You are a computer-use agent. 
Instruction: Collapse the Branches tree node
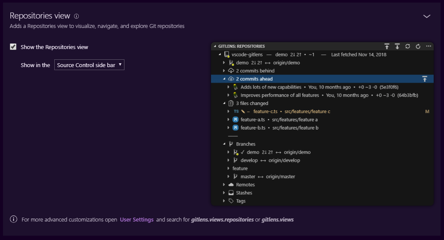pos(224,144)
